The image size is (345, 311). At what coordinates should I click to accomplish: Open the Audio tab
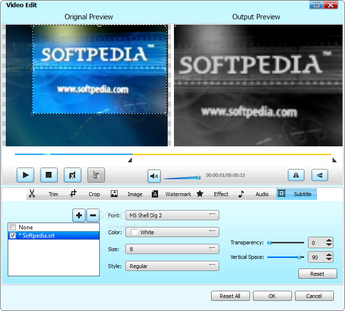coord(262,194)
